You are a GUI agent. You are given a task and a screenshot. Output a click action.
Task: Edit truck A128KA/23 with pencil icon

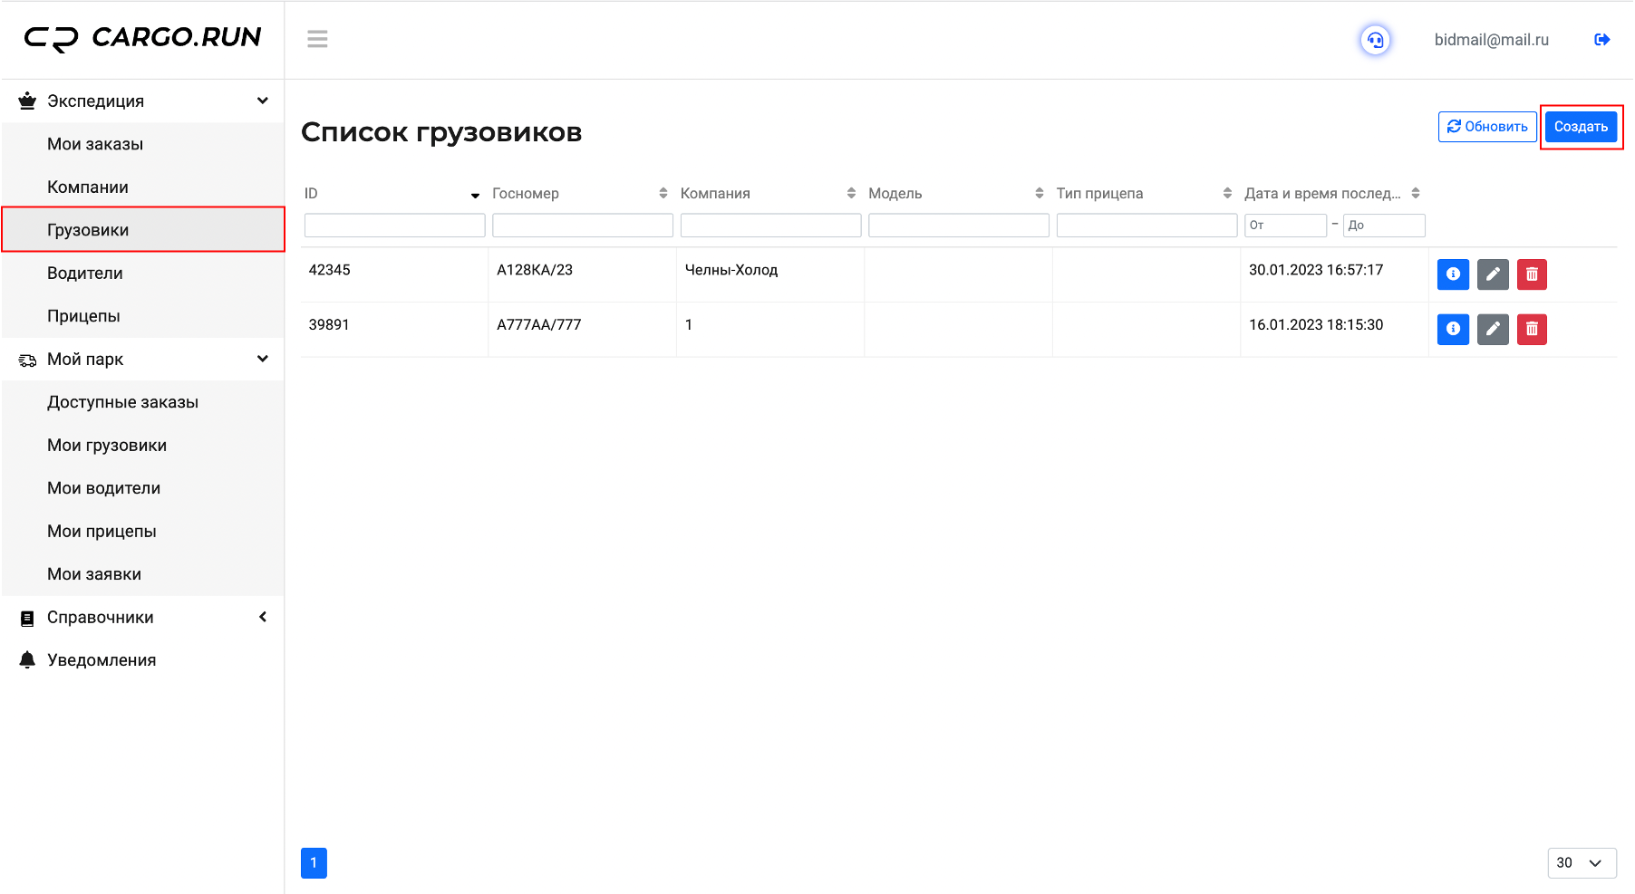[x=1493, y=274]
